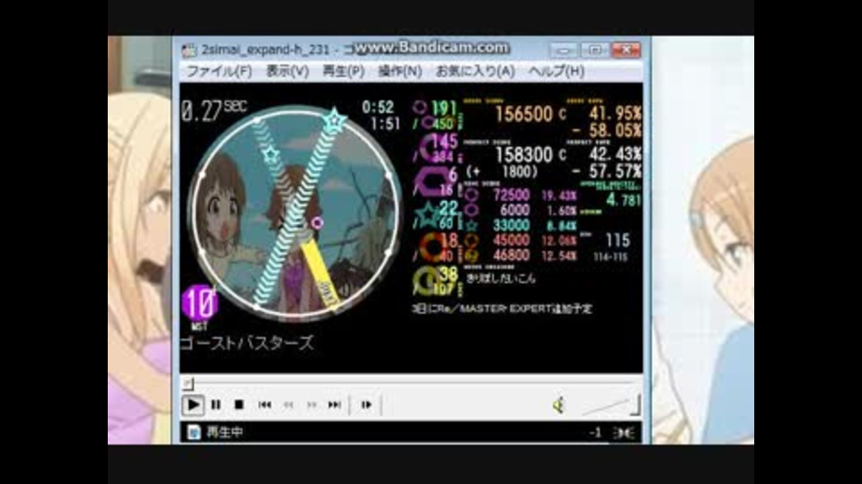Image resolution: width=862 pixels, height=484 pixels.
Task: Close the media player window
Action: coord(626,50)
